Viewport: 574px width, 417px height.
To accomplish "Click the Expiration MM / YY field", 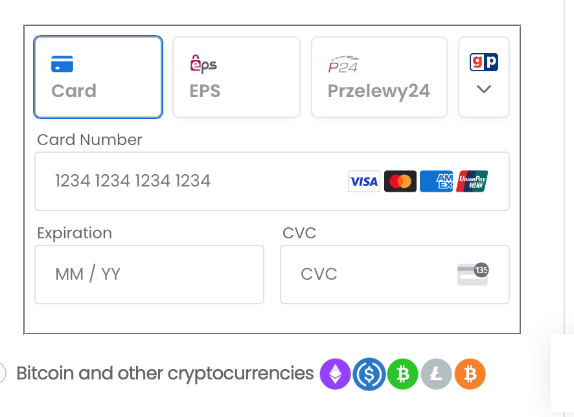I will pos(149,275).
